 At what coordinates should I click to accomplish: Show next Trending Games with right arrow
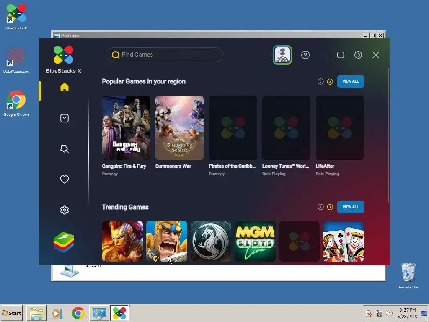[x=330, y=207]
